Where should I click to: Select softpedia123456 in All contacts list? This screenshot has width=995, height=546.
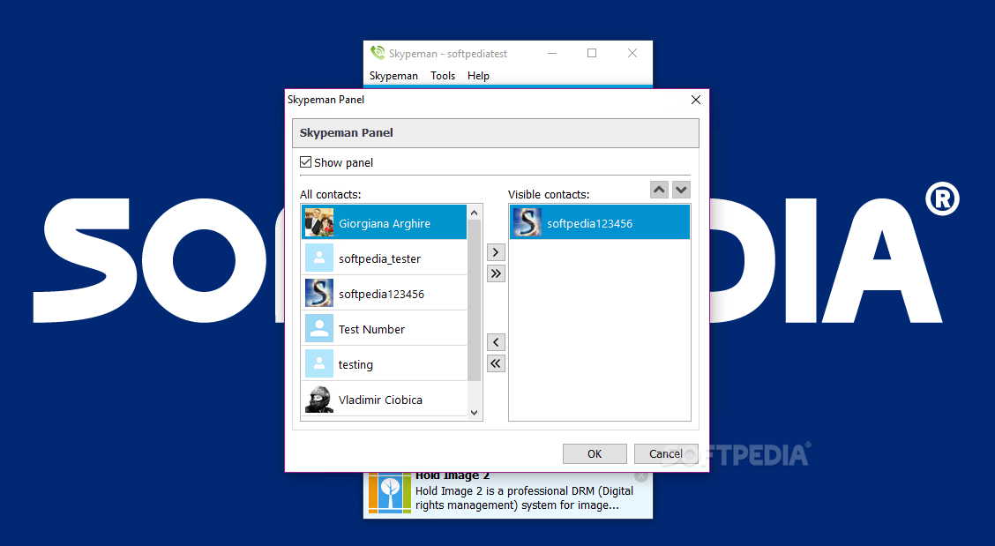pos(385,294)
